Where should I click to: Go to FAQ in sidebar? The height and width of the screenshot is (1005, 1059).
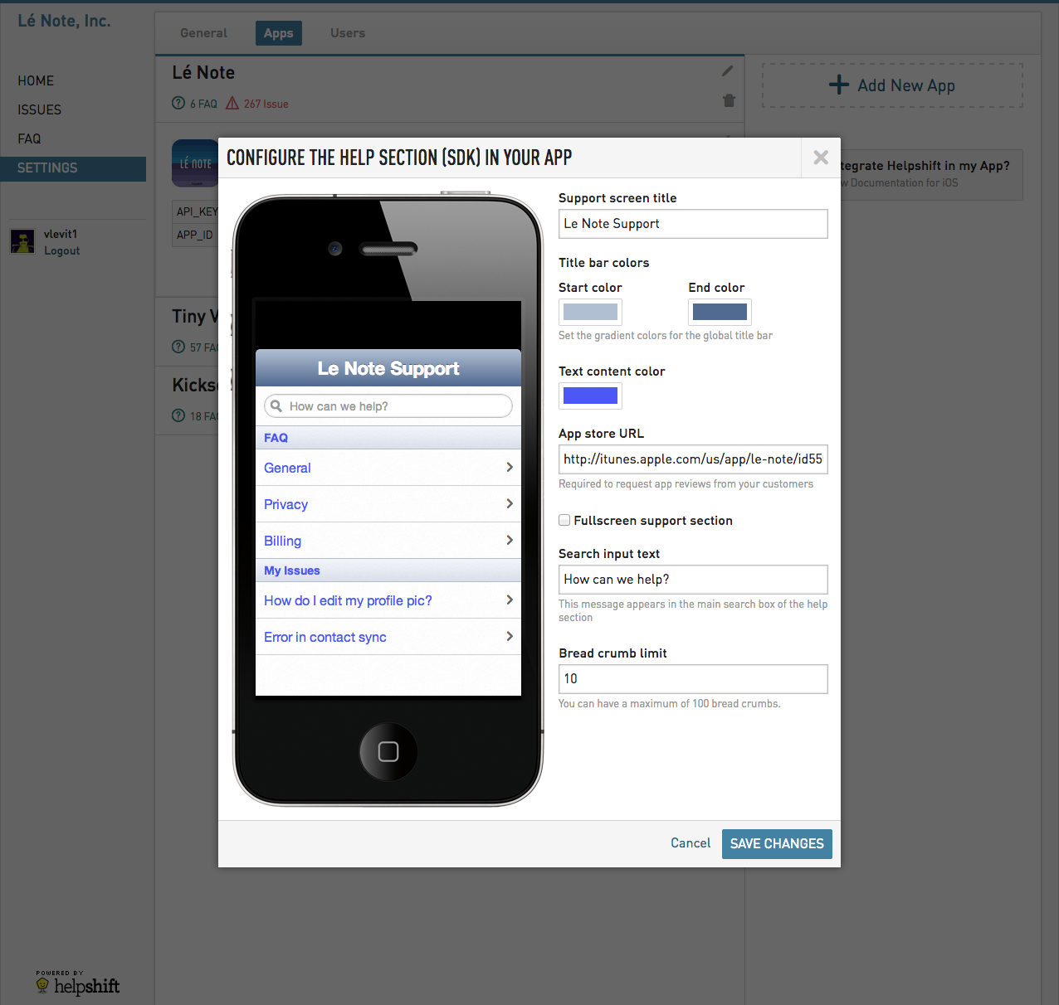point(29,138)
